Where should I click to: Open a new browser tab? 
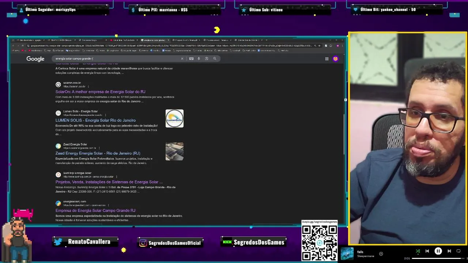pos(267,40)
